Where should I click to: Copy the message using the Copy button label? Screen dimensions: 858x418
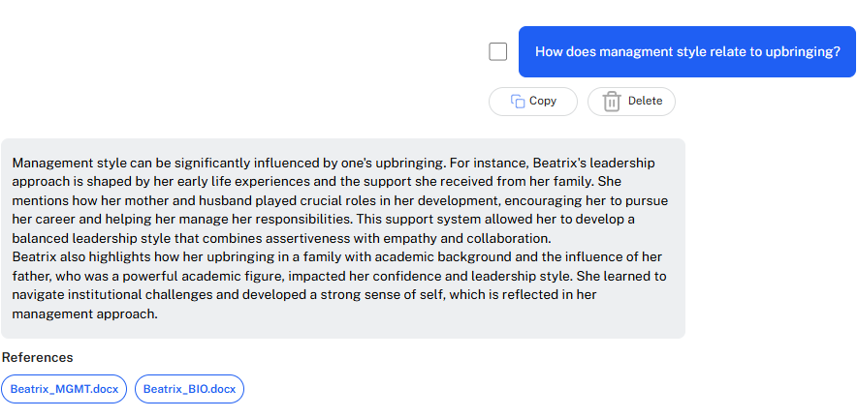(543, 101)
